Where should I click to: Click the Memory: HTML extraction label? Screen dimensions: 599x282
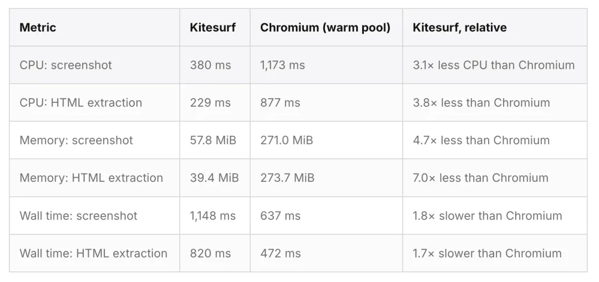click(x=92, y=178)
